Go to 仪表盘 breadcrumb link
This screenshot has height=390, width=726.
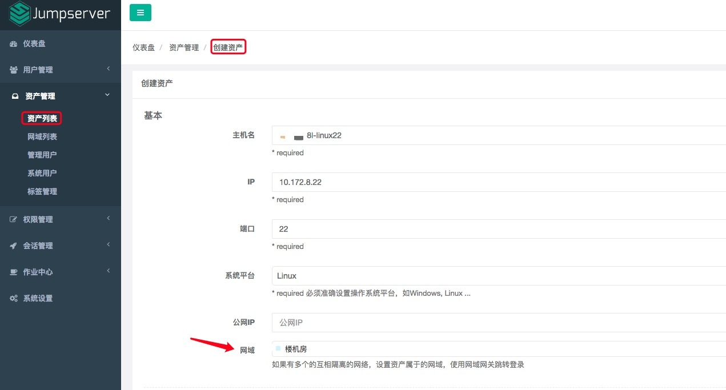(x=144, y=47)
